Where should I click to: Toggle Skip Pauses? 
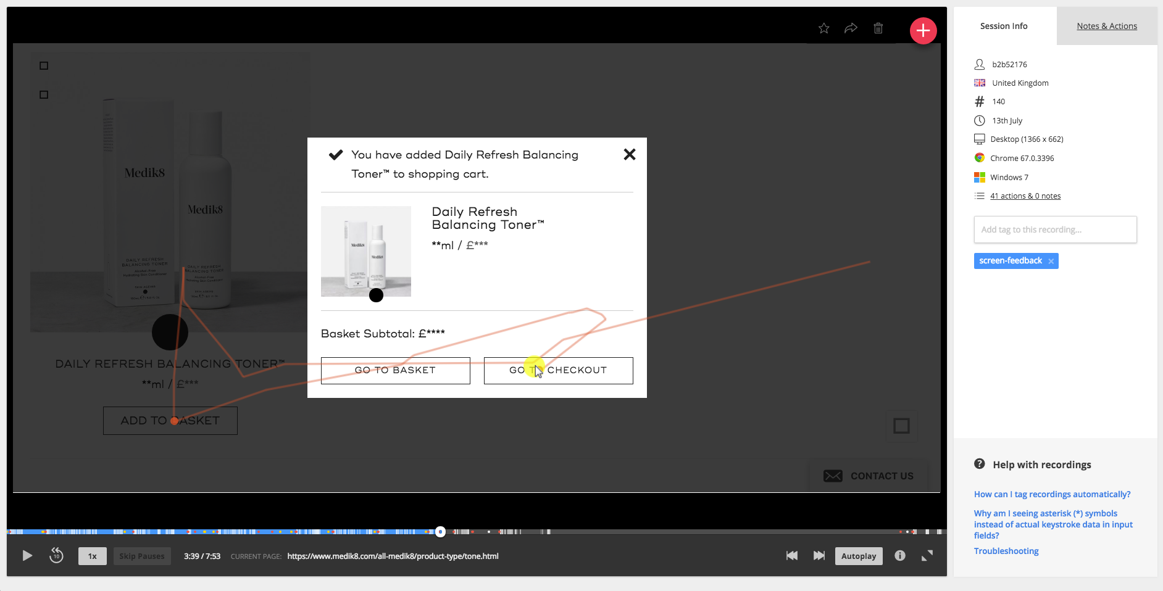click(142, 556)
